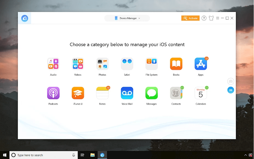Image resolution: width=254 pixels, height=159 pixels.
Task: Open the hamburger menu in title bar
Action: (218, 18)
